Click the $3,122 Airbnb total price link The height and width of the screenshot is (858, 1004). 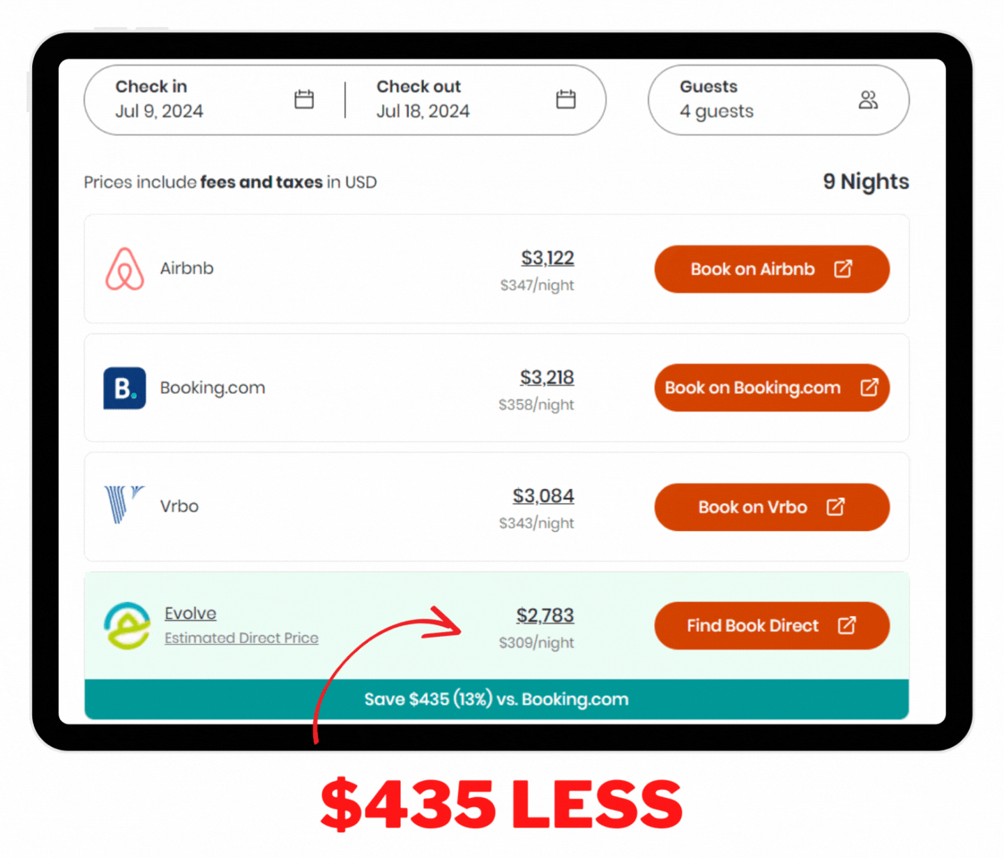pyautogui.click(x=547, y=258)
